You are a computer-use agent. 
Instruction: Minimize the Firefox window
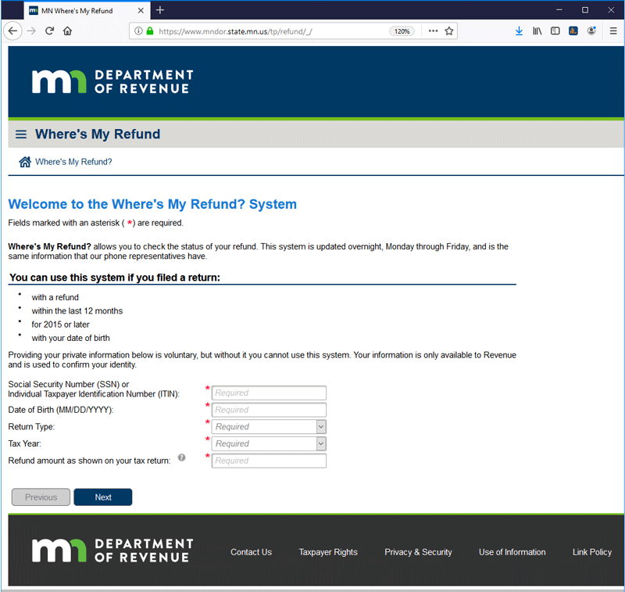[x=559, y=10]
